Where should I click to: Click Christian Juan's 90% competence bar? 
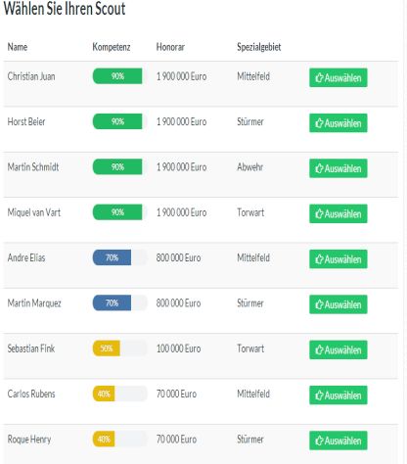pos(120,76)
